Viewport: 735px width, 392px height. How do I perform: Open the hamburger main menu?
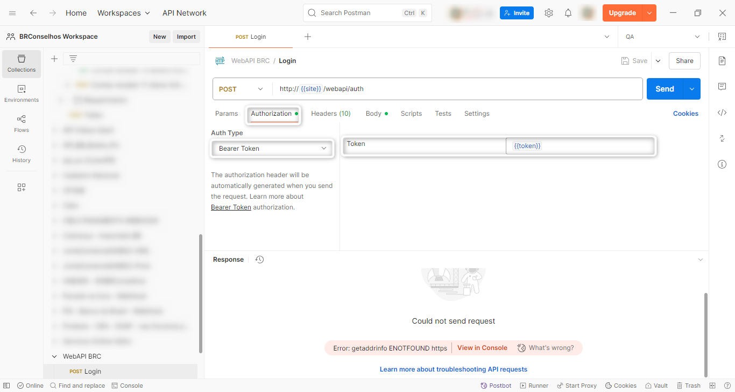click(x=12, y=13)
